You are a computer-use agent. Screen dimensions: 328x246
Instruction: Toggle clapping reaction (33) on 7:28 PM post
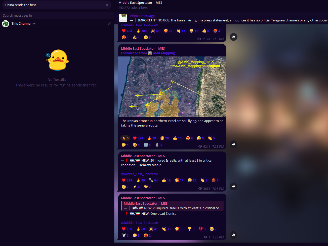166,229
